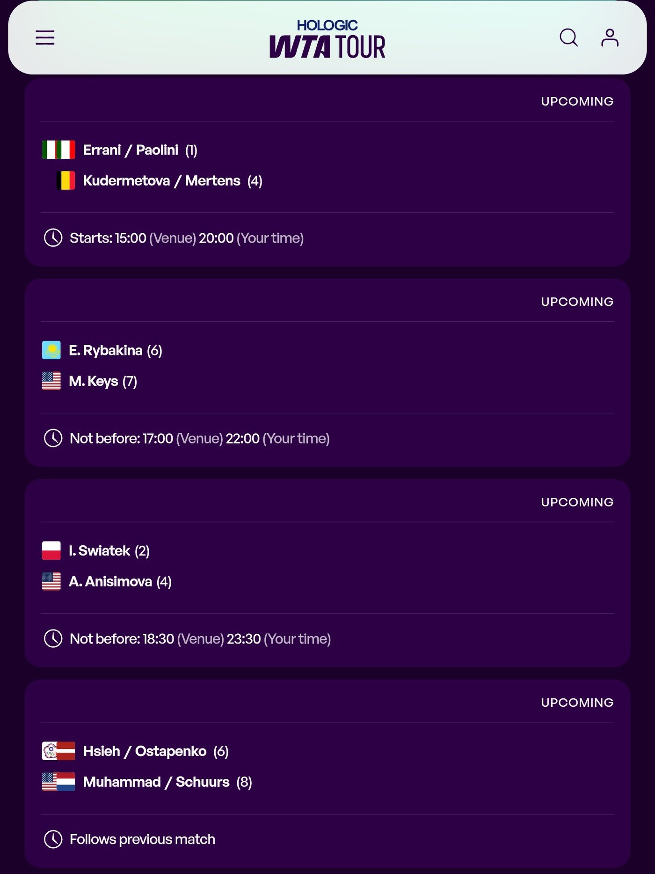655x874 pixels.
Task: Click the USA flag beside M. Keys
Action: (51, 381)
